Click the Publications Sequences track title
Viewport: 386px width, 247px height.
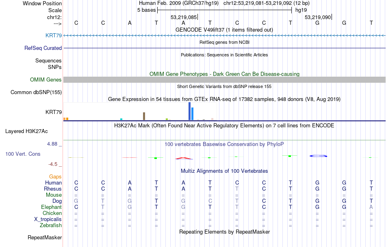pos(224,55)
